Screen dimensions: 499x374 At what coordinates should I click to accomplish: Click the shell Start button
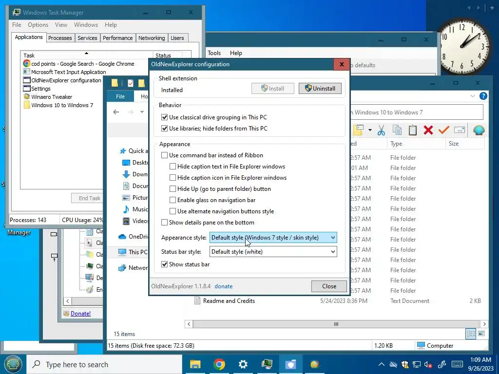[13, 364]
